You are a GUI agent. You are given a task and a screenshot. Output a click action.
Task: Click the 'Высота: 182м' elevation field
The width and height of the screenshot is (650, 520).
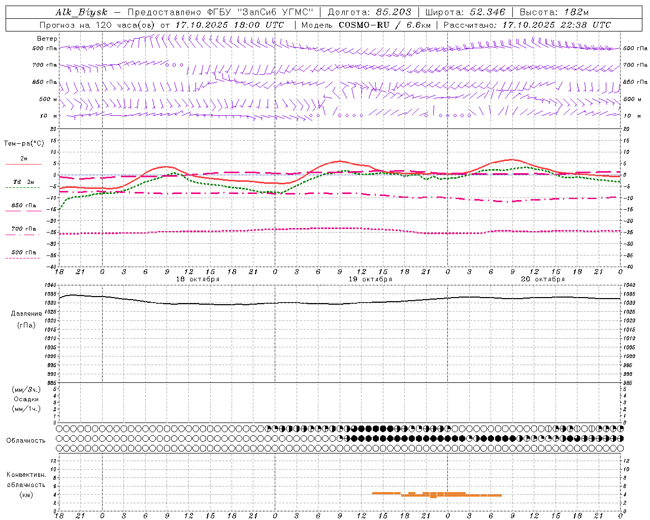click(555, 13)
